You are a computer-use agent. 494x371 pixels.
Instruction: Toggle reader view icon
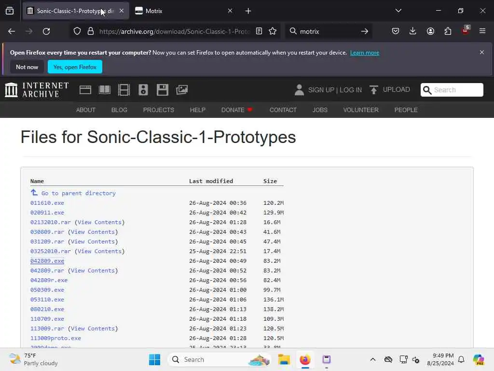[259, 31]
